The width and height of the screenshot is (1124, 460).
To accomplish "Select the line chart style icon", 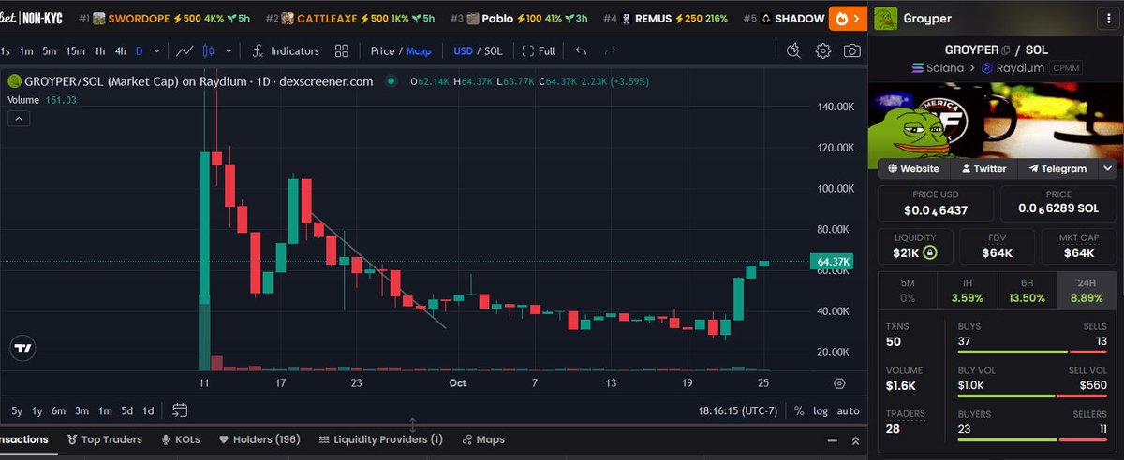I will tap(185, 51).
